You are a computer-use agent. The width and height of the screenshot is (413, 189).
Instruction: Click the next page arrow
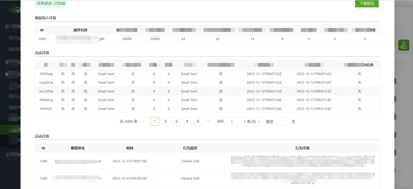(232, 121)
